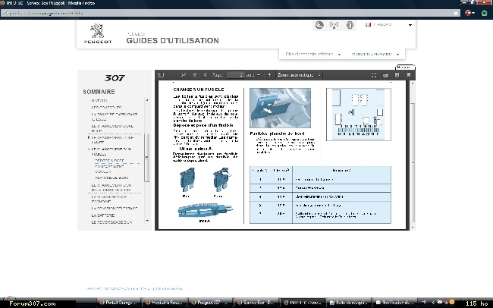Click the SOMMAIRE heading
Image resolution: width=493 pixels, height=308 pixels.
pos(99,92)
